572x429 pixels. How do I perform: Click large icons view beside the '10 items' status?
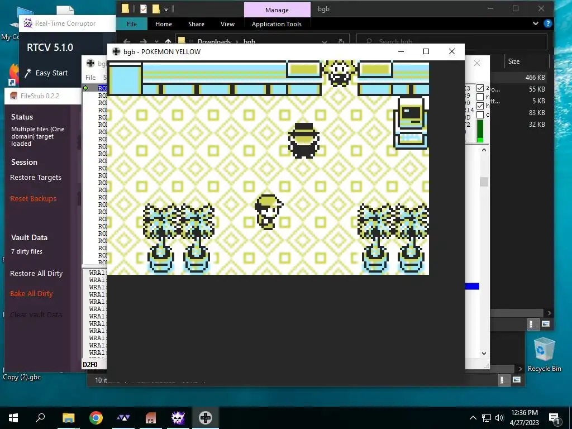pyautogui.click(x=517, y=380)
